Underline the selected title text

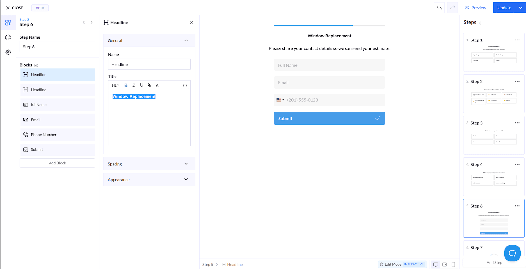142,85
